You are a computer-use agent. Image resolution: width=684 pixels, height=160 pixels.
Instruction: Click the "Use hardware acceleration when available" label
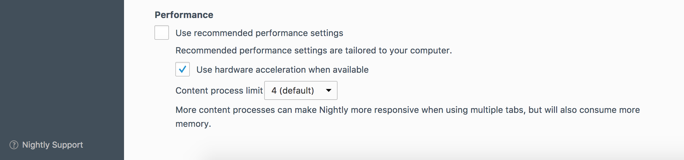(x=282, y=70)
